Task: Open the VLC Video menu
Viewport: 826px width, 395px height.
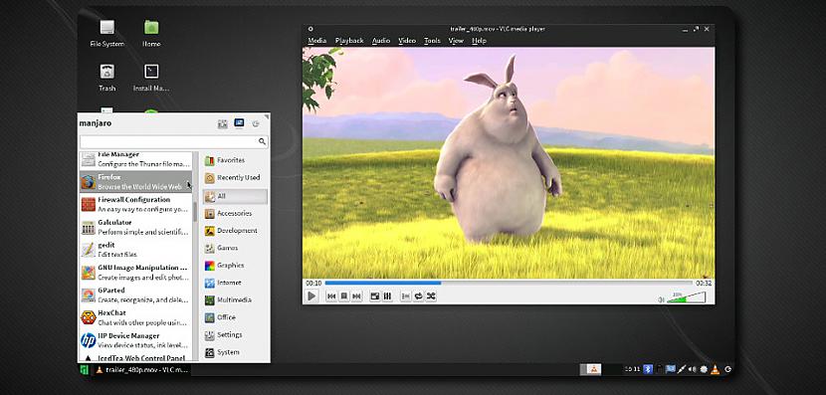Action: pyautogui.click(x=407, y=41)
